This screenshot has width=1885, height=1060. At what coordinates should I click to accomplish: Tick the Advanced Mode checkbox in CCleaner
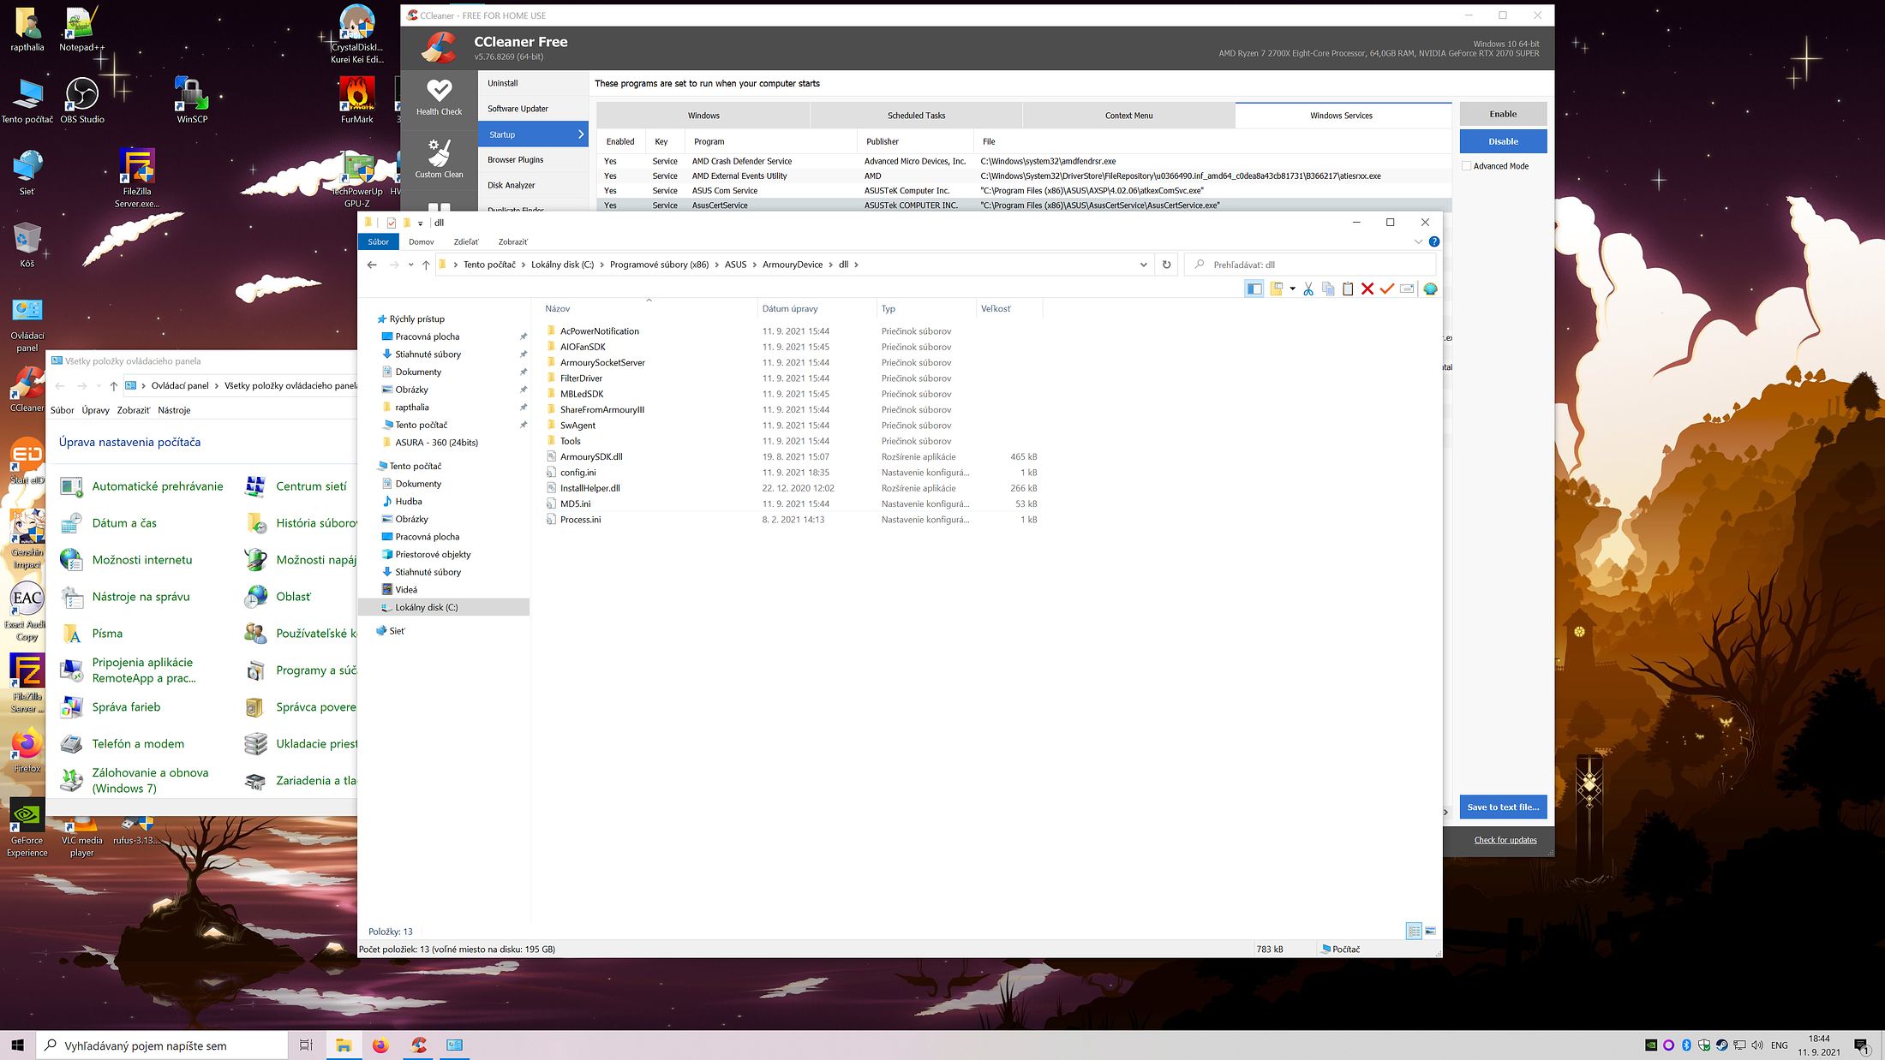pos(1466,166)
